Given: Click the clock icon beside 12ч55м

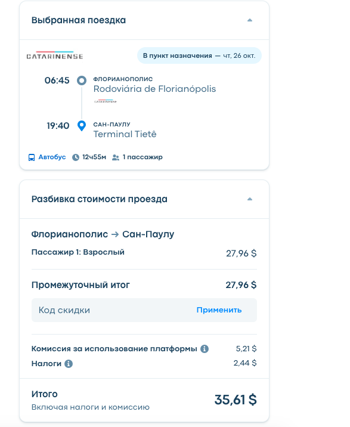Looking at the screenshot, I should click(x=76, y=157).
